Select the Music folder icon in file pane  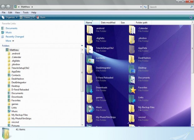[x=90, y=109]
